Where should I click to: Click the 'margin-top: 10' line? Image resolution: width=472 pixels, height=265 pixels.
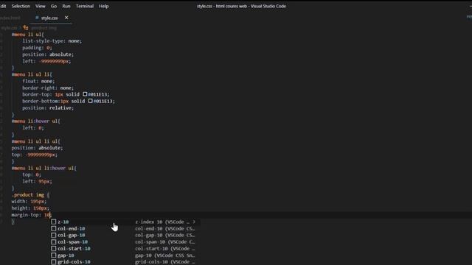31,215
